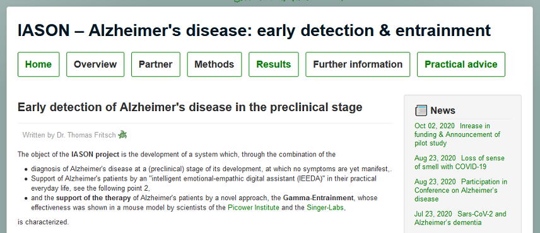Open the Results navigation item
The image size is (540, 233).
point(274,64)
